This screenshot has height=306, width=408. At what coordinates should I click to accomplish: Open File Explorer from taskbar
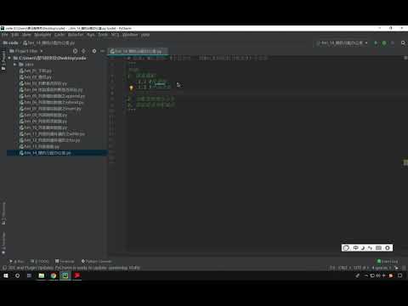pyautogui.click(x=42, y=275)
